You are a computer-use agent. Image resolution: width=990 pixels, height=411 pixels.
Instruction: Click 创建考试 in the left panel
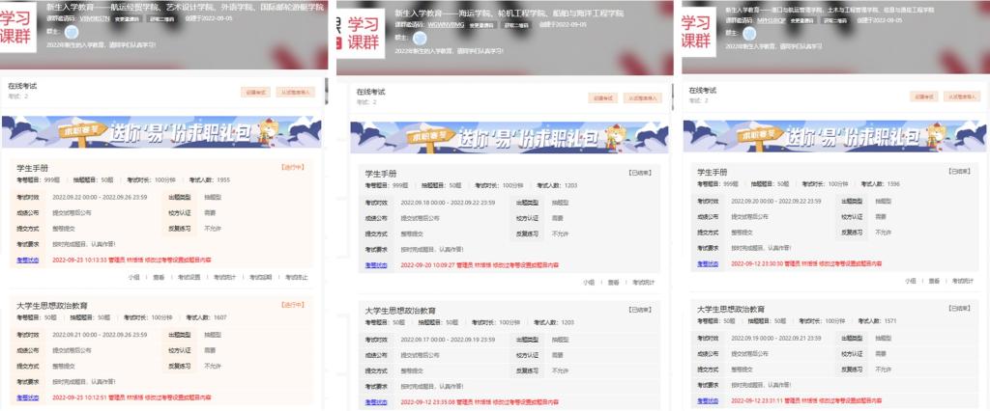point(254,94)
